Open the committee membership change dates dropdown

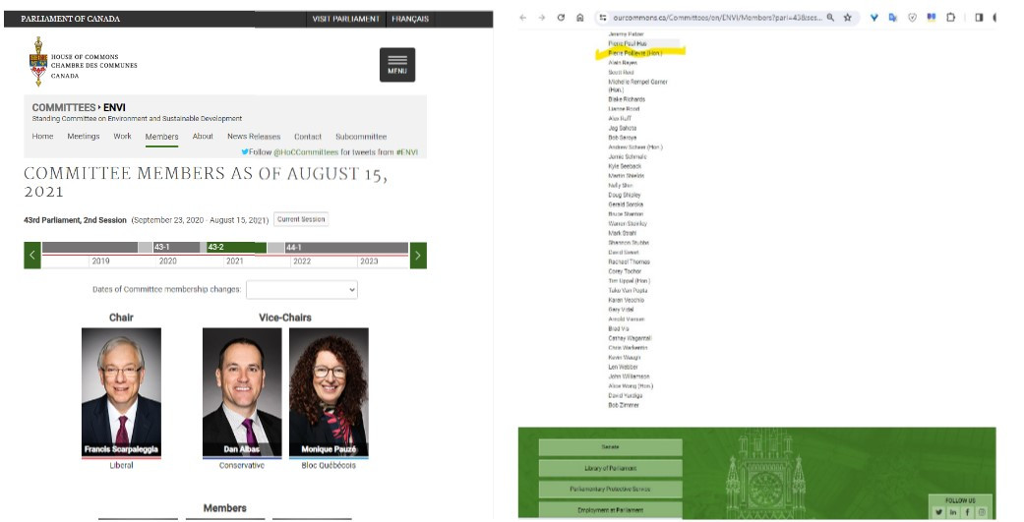pyautogui.click(x=302, y=290)
